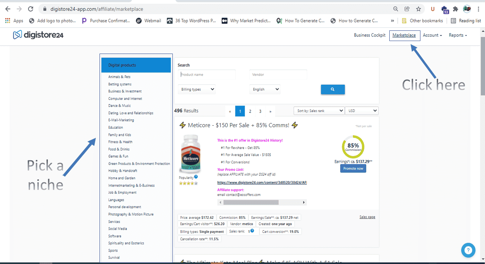Click the share page icon in address bar
The width and height of the screenshot is (485, 264).
click(407, 9)
